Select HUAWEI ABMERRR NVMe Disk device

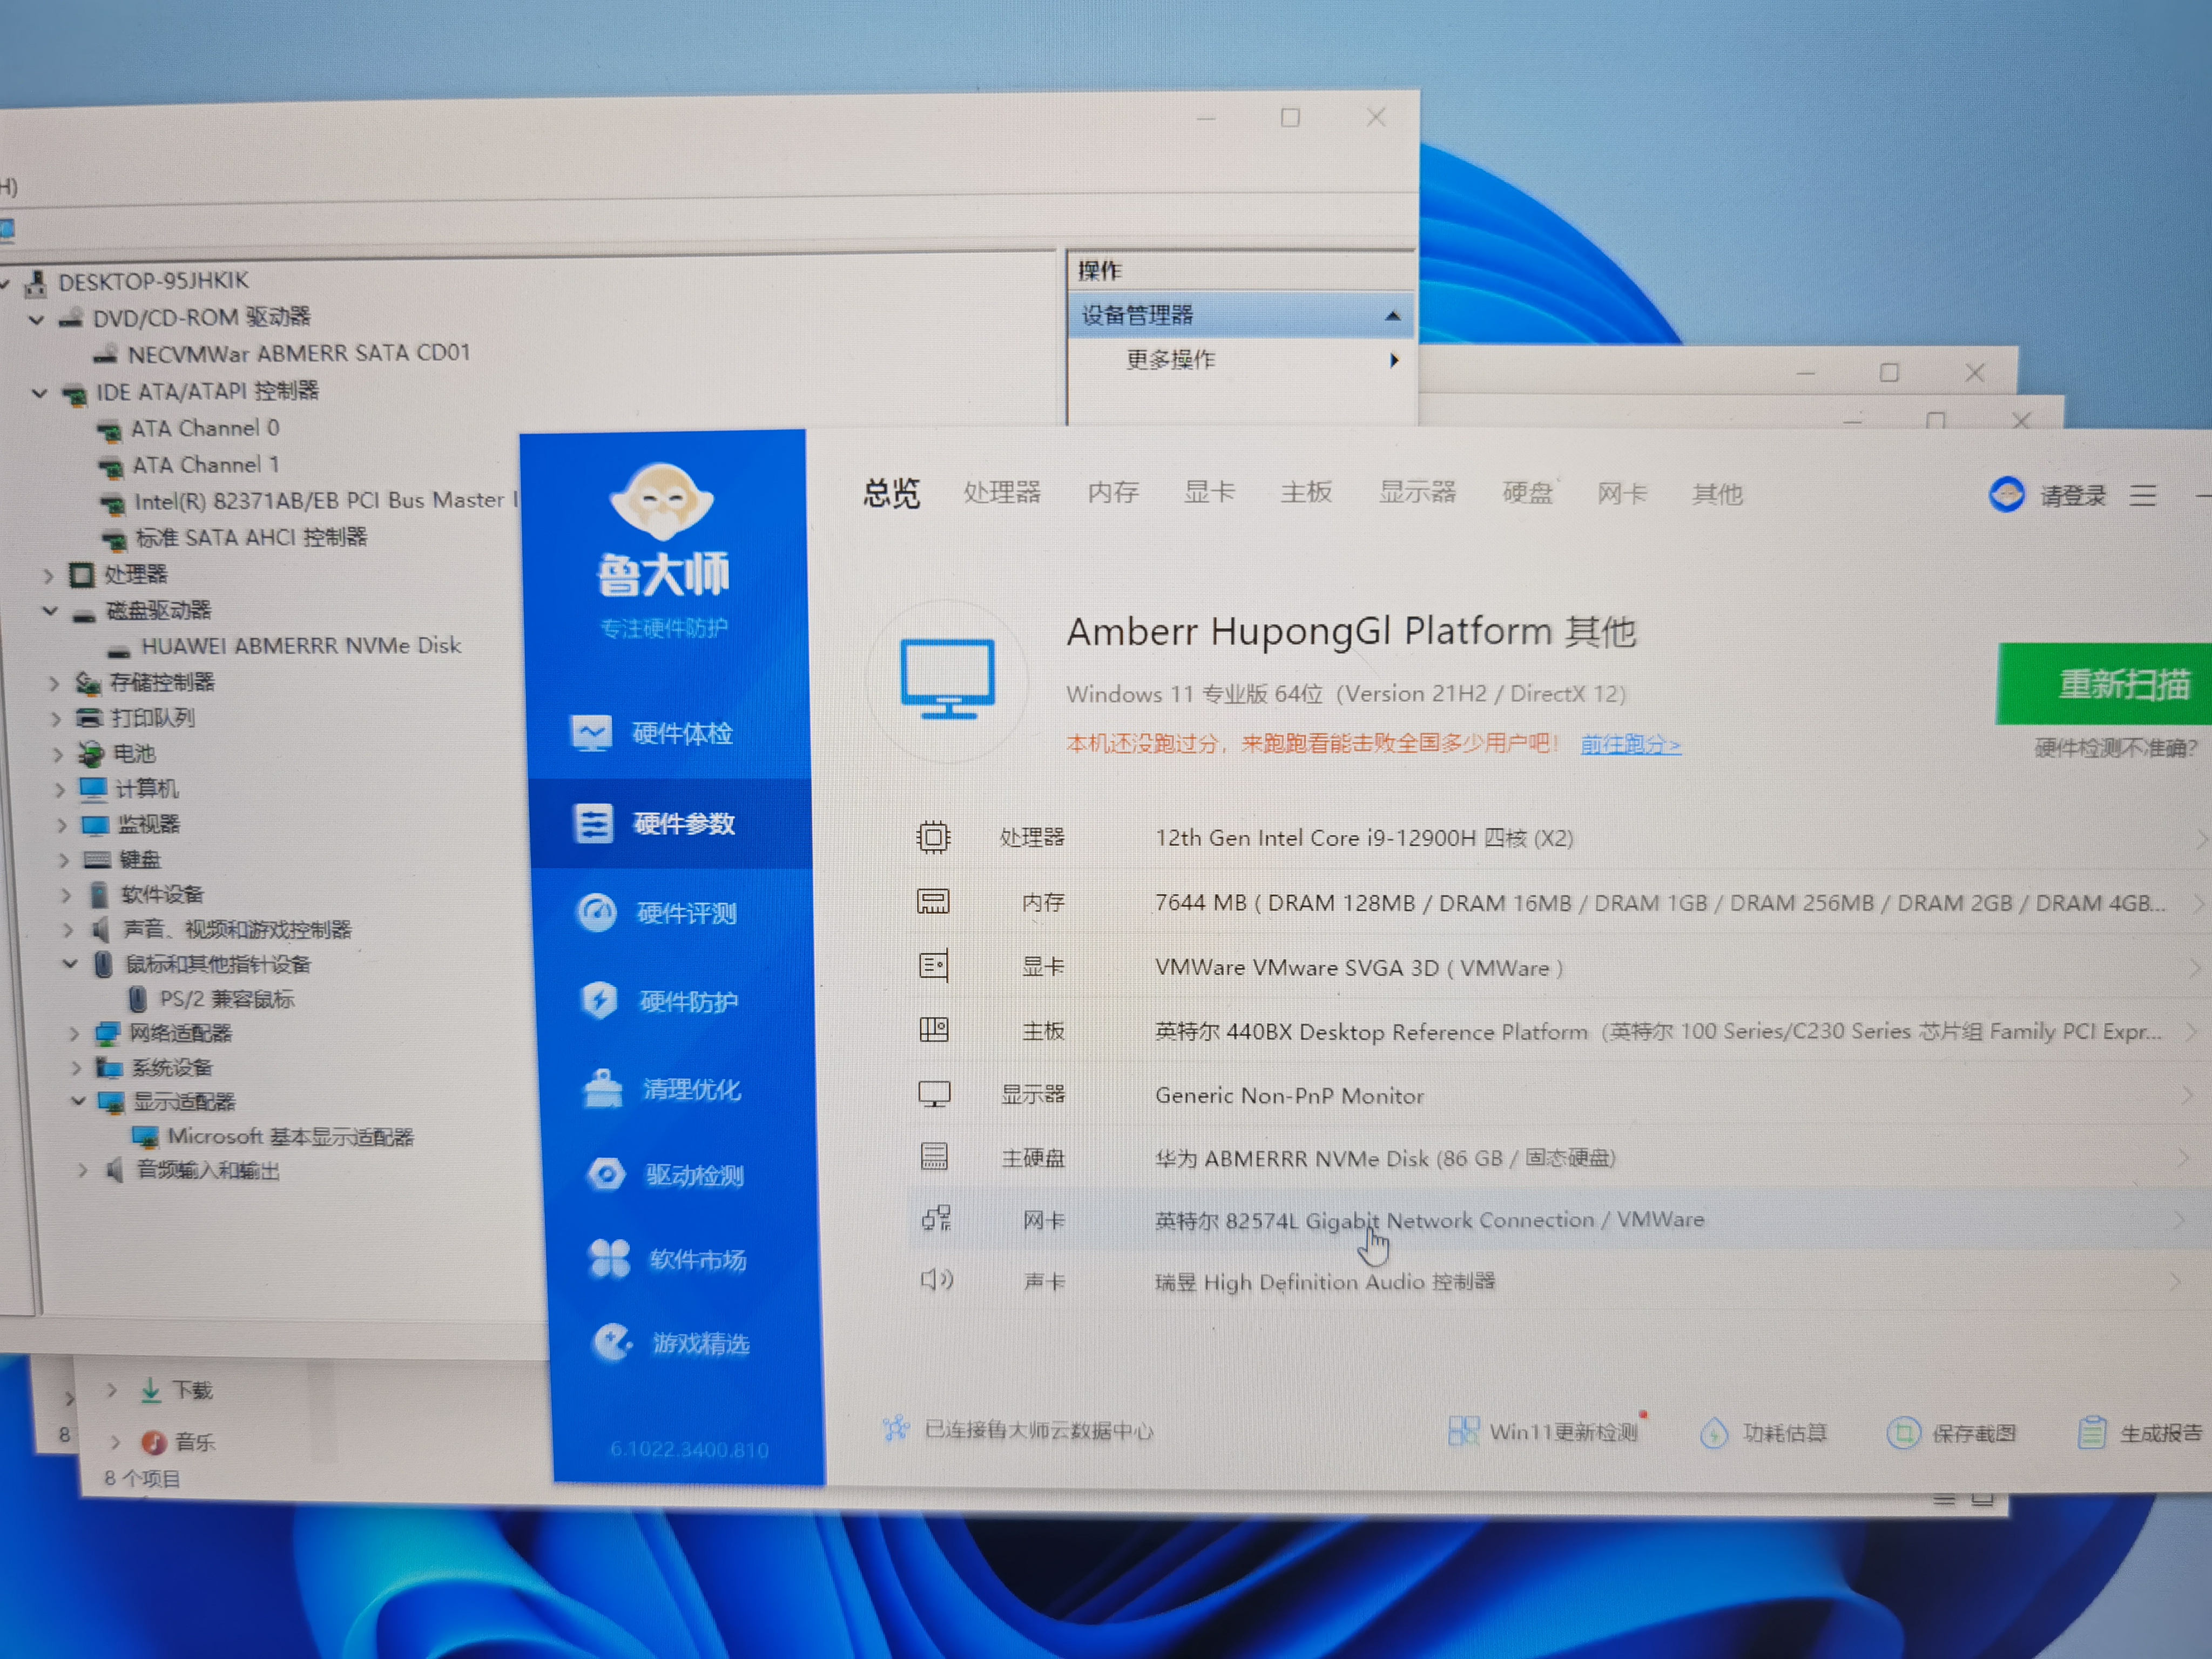301,646
